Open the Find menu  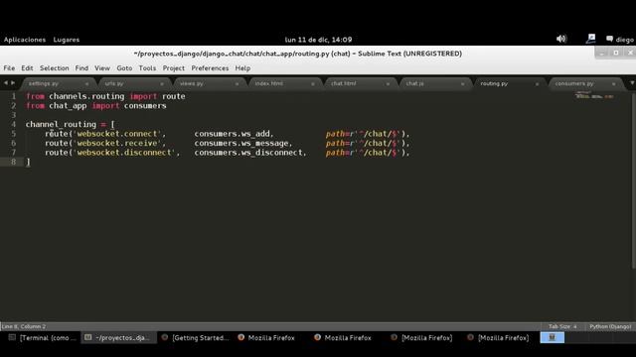[x=81, y=68]
